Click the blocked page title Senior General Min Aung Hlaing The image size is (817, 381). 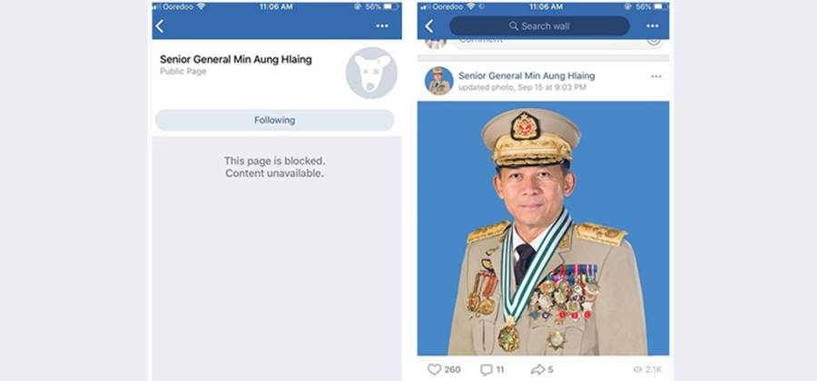pyautogui.click(x=235, y=59)
